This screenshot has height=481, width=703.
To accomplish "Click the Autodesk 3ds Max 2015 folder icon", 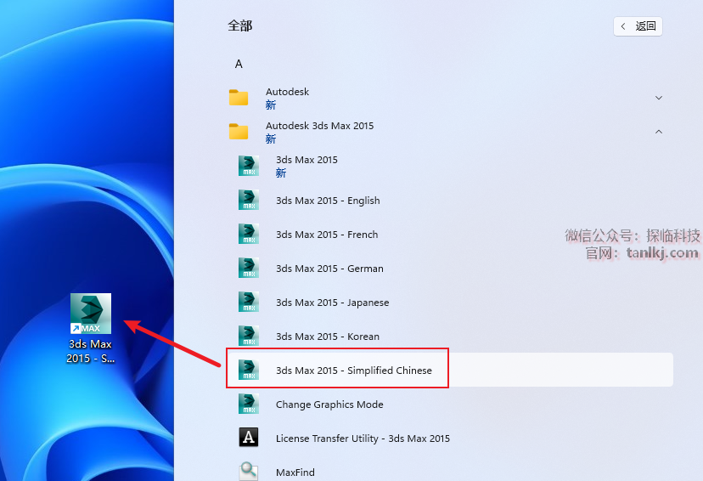I will (x=239, y=132).
